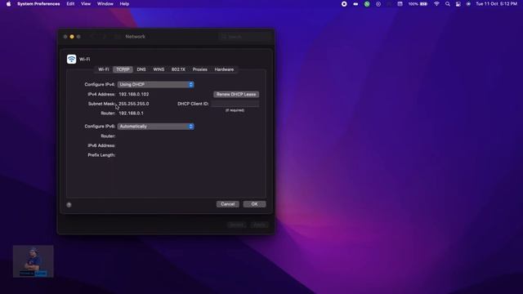Click the subnet mask 255.255.255.0
This screenshot has height=294, width=523.
[x=134, y=104]
